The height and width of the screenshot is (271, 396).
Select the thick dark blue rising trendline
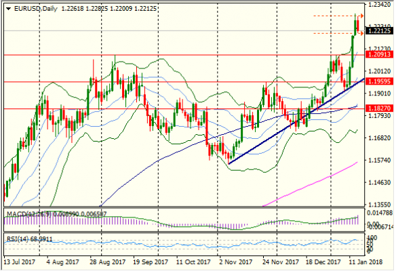pyautogui.click(x=296, y=121)
